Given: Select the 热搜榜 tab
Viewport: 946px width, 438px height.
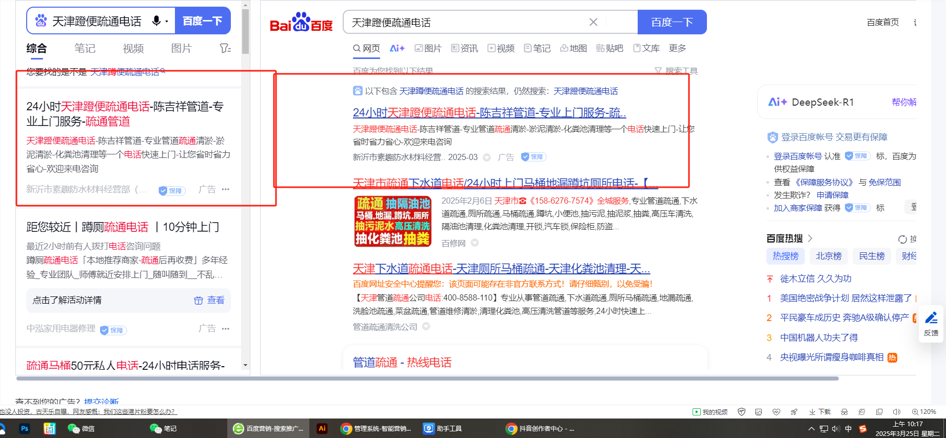Looking at the screenshot, I should 785,256.
